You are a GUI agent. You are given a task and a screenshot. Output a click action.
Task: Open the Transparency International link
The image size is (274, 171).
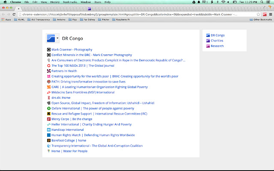[97, 146]
